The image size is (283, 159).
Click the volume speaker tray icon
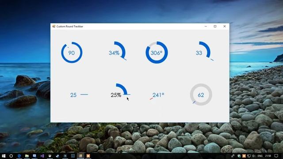tap(254, 156)
